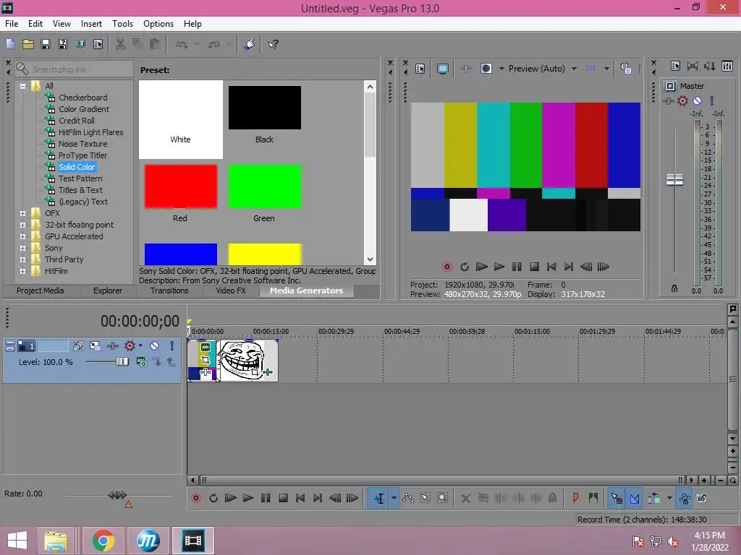Open Master FX red gear icon
Screen dimensions: 741x555
coord(682,100)
